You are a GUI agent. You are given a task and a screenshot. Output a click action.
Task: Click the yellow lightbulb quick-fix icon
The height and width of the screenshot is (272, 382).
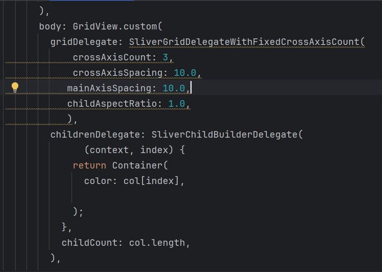[x=15, y=88]
